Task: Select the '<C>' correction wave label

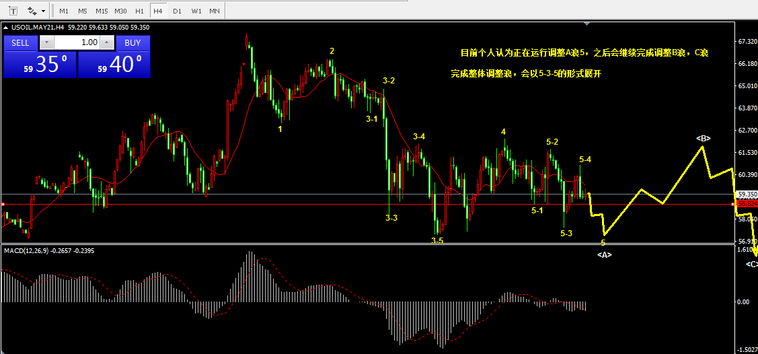Action: tap(752, 264)
